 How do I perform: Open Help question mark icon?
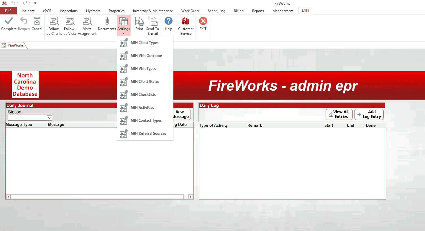pos(168,21)
